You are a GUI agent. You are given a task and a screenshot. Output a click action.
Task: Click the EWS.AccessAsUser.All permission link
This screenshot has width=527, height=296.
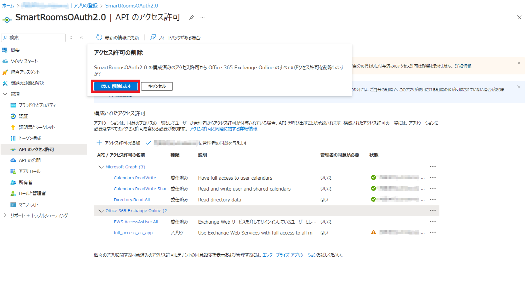pyautogui.click(x=136, y=222)
